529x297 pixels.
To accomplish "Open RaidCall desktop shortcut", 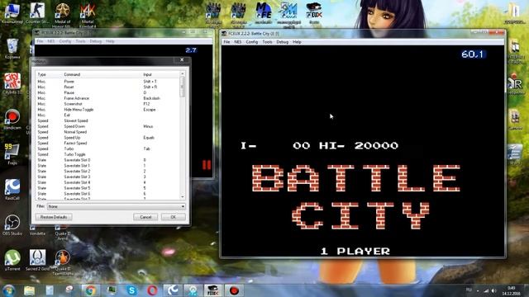I will [12, 189].
